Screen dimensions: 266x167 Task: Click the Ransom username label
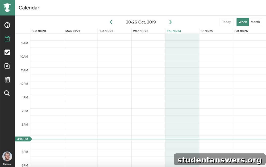tap(7, 164)
